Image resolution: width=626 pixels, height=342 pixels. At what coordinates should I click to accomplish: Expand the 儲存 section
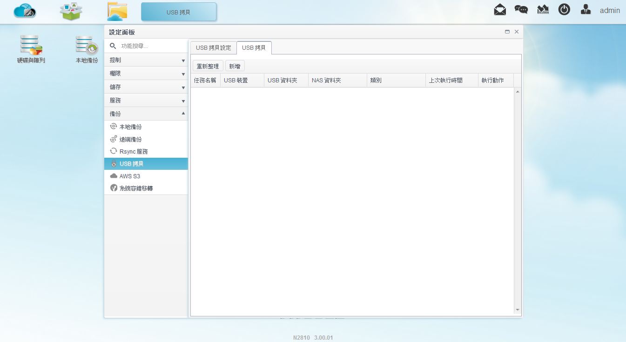[146, 87]
